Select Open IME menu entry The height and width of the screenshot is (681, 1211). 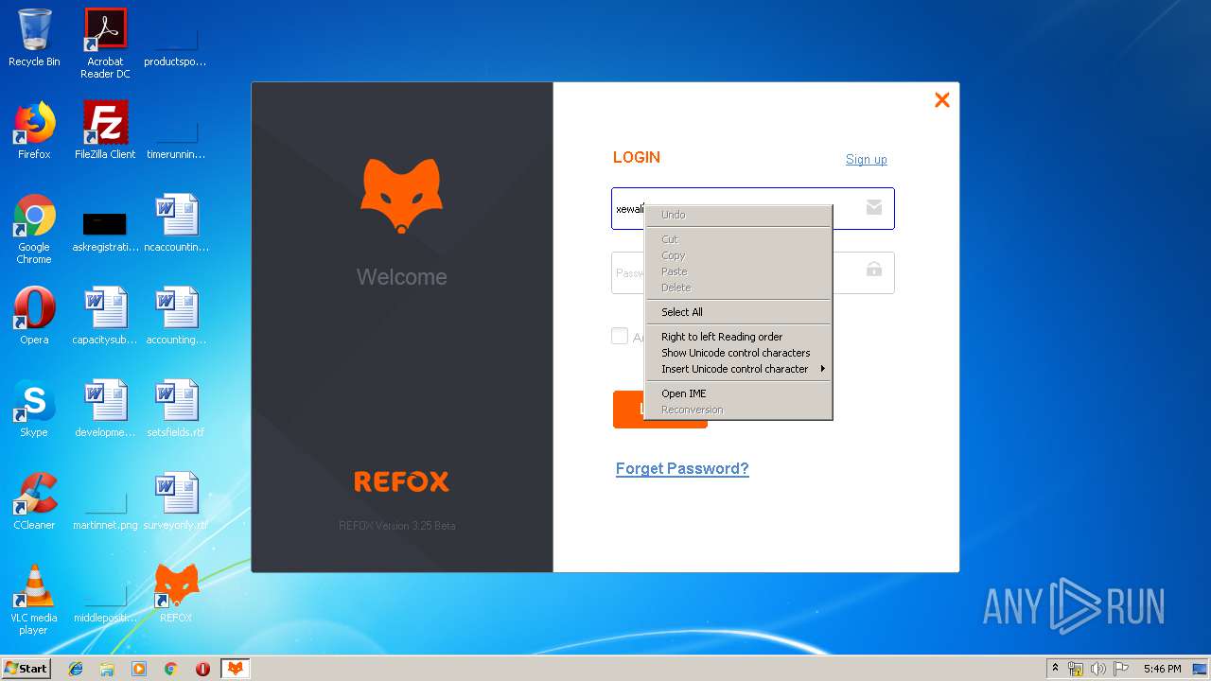738,393
